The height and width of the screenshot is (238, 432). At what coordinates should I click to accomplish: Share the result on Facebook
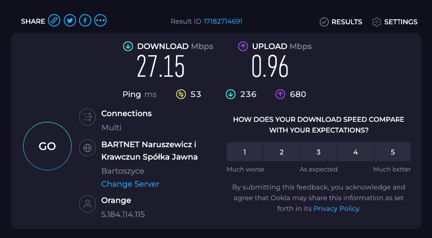coord(85,21)
